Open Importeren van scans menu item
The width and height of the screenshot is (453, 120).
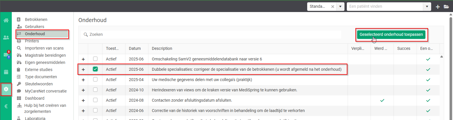click(44, 48)
